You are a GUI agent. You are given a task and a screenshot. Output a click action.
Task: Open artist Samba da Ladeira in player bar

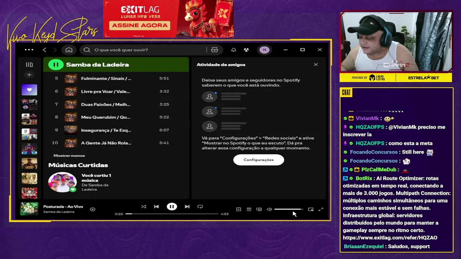(59, 212)
